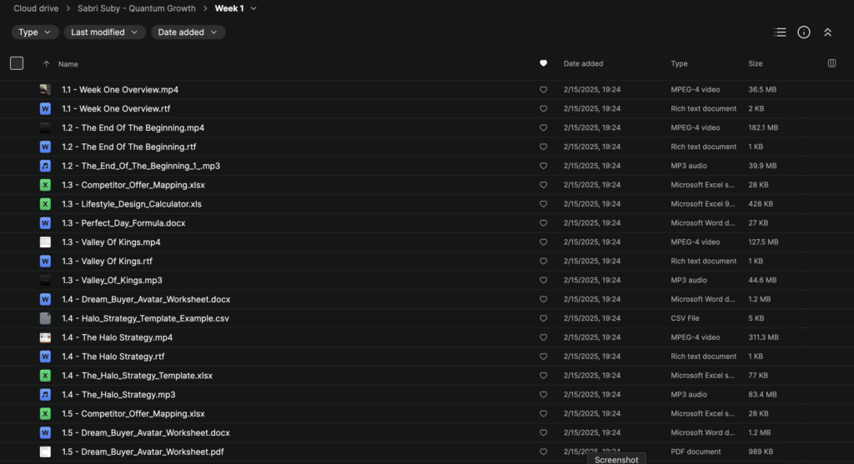854x464 pixels.
Task: Favorite 1.2 - The End Of The Beginning.mp4
Action: pyautogui.click(x=543, y=127)
